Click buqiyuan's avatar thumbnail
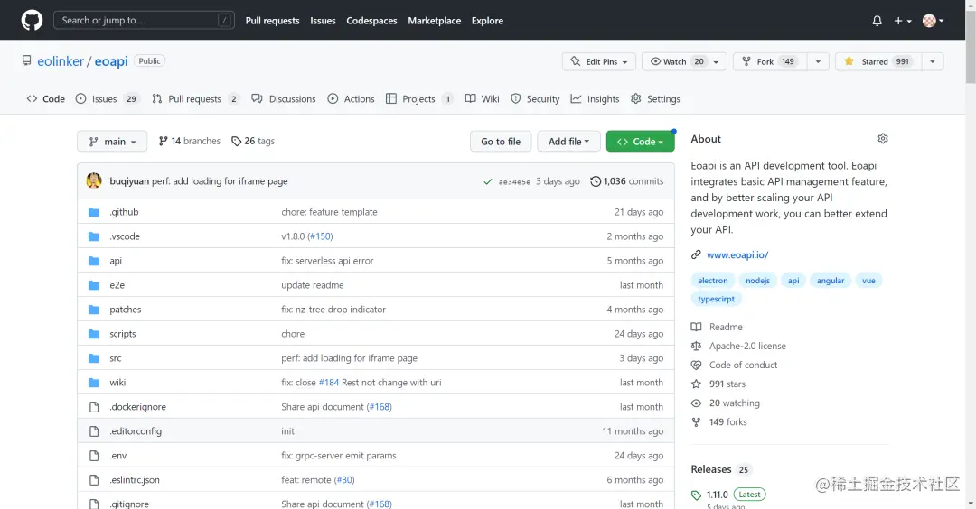 tap(94, 180)
